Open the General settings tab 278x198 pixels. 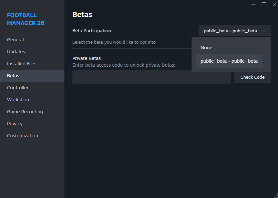pos(15,40)
